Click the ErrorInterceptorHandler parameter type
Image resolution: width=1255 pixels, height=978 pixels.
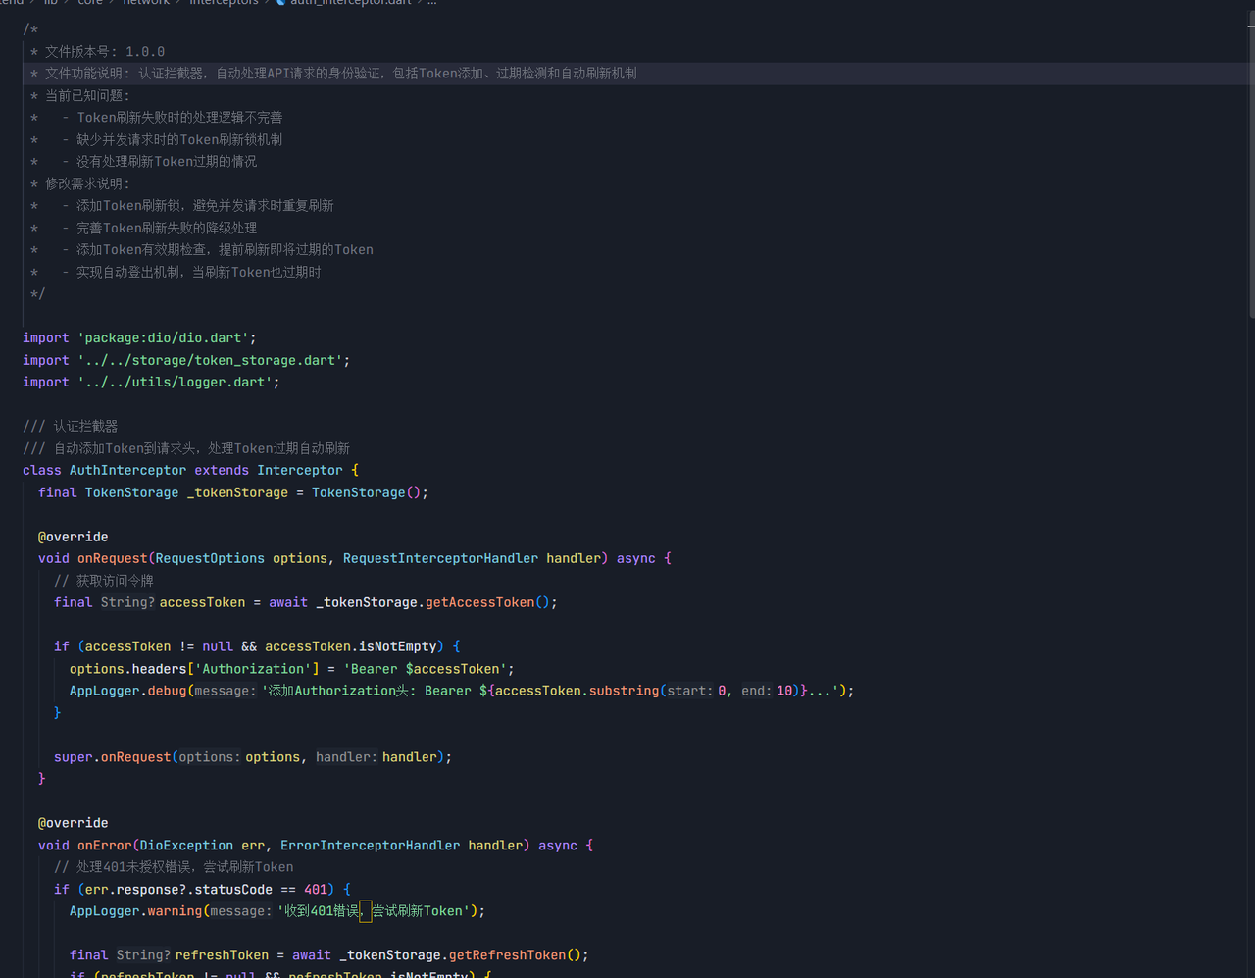pyautogui.click(x=370, y=846)
